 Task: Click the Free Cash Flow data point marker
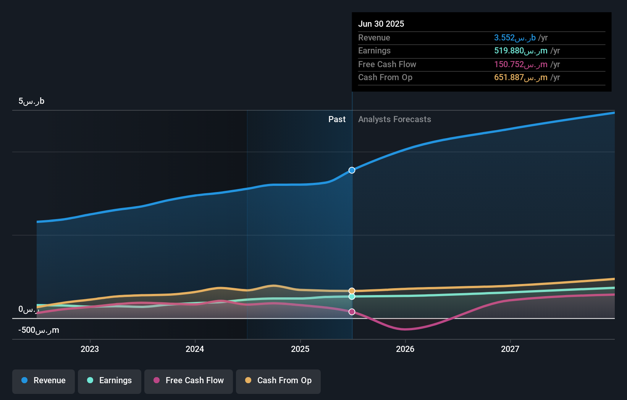(x=351, y=311)
